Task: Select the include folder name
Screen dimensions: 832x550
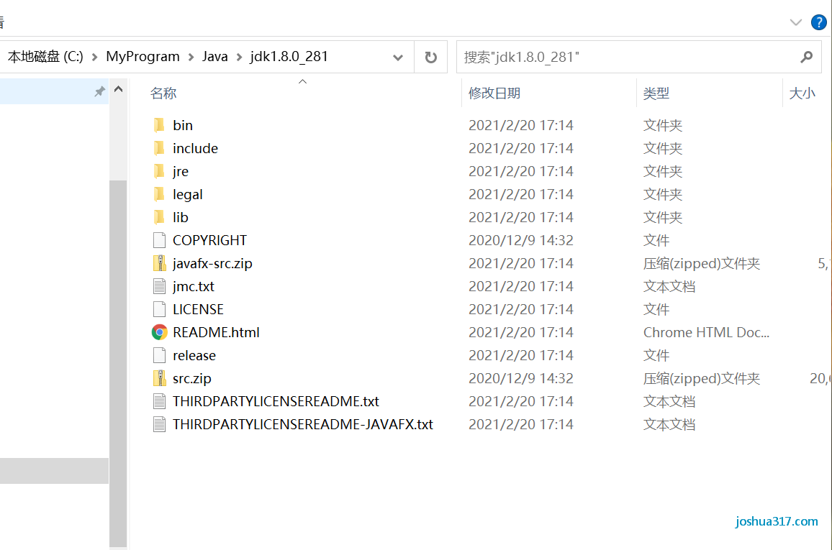Action: point(195,148)
